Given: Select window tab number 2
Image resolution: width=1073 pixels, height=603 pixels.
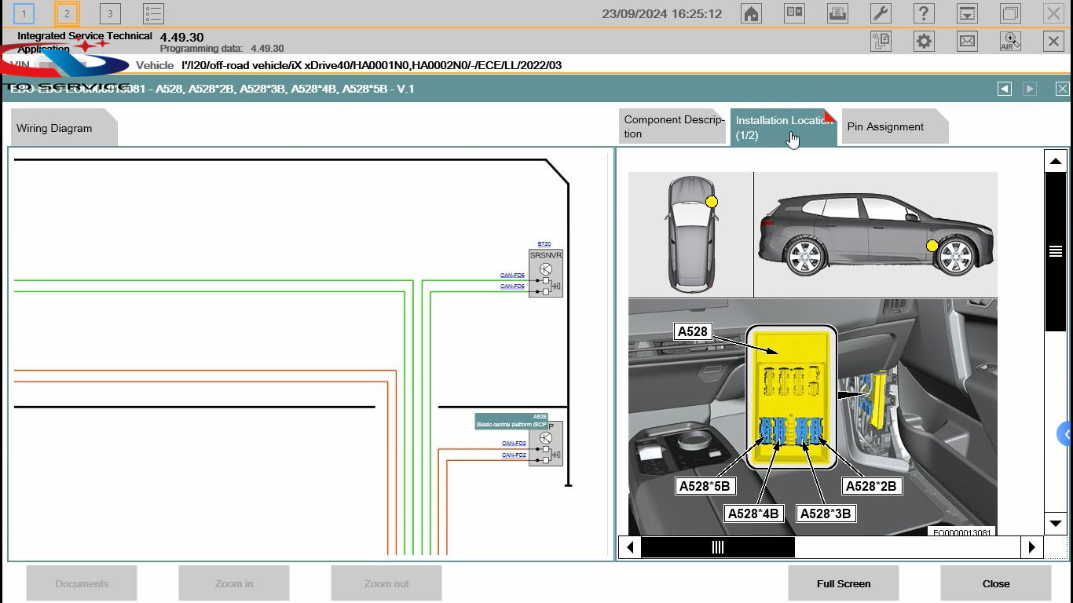Looking at the screenshot, I should (x=67, y=13).
